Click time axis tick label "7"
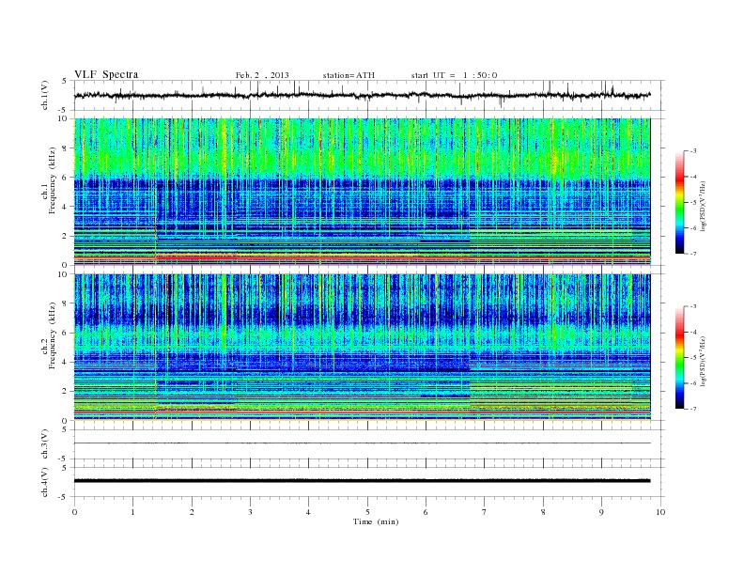This screenshot has width=744, height=575. [485, 512]
